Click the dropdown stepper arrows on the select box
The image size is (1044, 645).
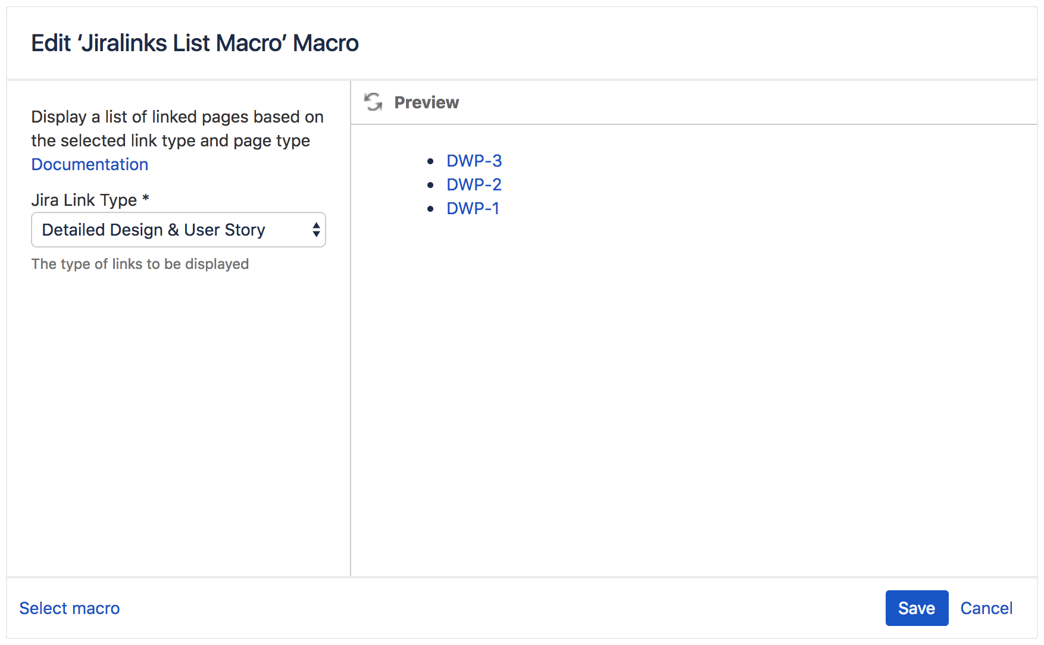[317, 230]
